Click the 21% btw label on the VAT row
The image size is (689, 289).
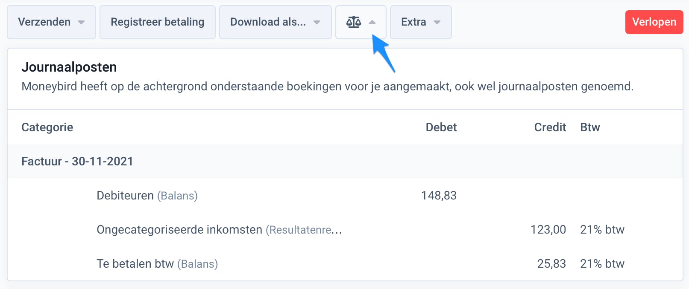[602, 263]
